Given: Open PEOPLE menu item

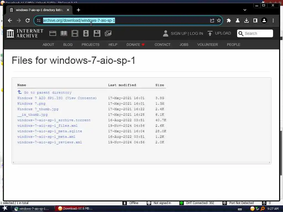Looking at the screenshot, I should (234, 45).
